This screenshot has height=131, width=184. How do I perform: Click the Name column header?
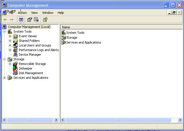pyautogui.click(x=121, y=27)
